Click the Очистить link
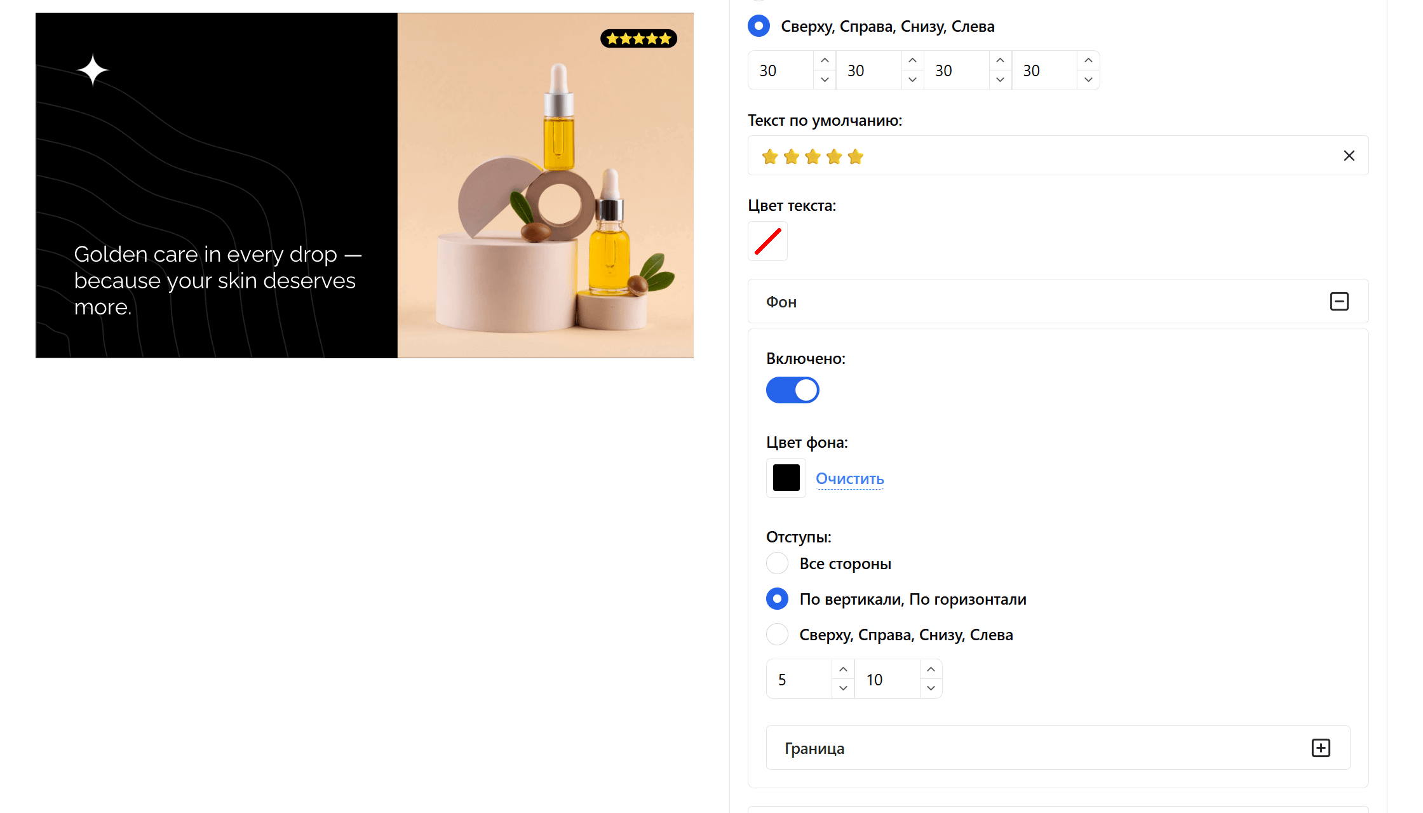1423x813 pixels. point(849,479)
